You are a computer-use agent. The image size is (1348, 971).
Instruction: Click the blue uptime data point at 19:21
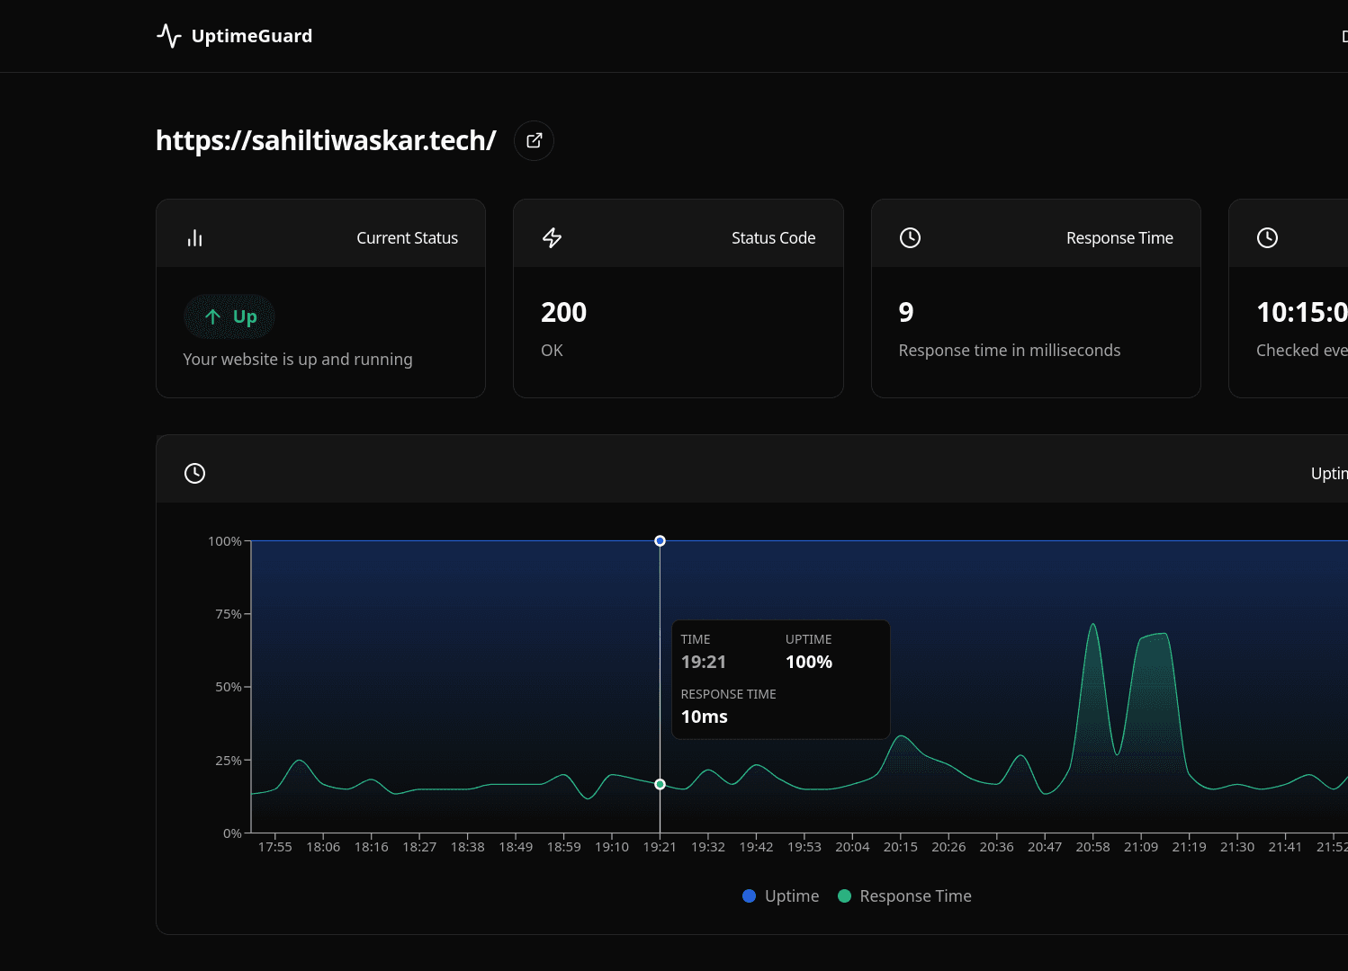tap(660, 541)
